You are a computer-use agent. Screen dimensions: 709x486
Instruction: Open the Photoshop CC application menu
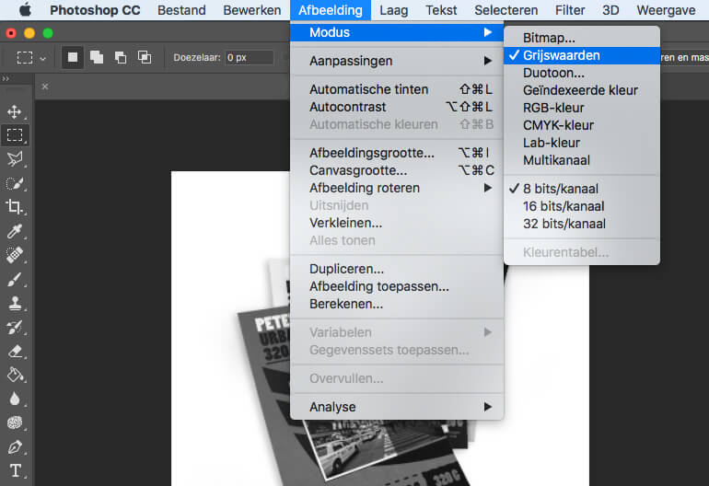(x=95, y=10)
